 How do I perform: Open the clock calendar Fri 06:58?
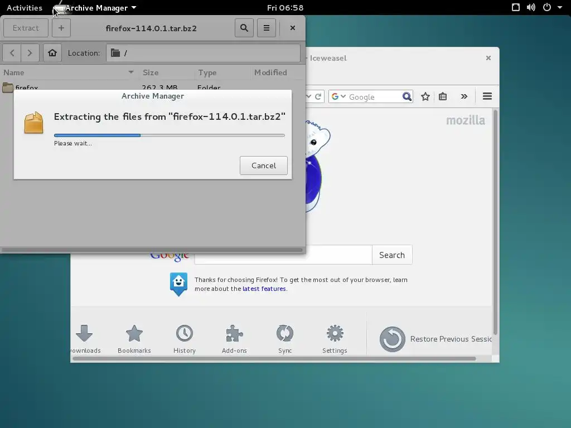(285, 8)
